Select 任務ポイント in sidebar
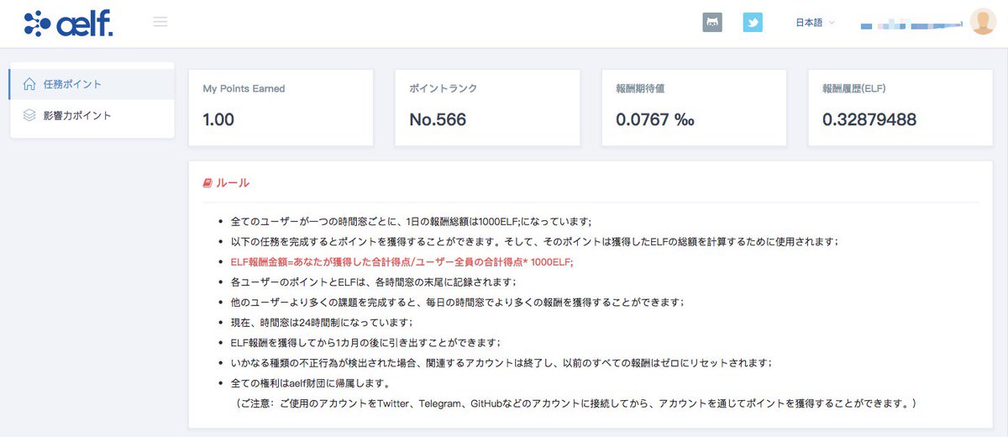1008x437 pixels. point(92,84)
